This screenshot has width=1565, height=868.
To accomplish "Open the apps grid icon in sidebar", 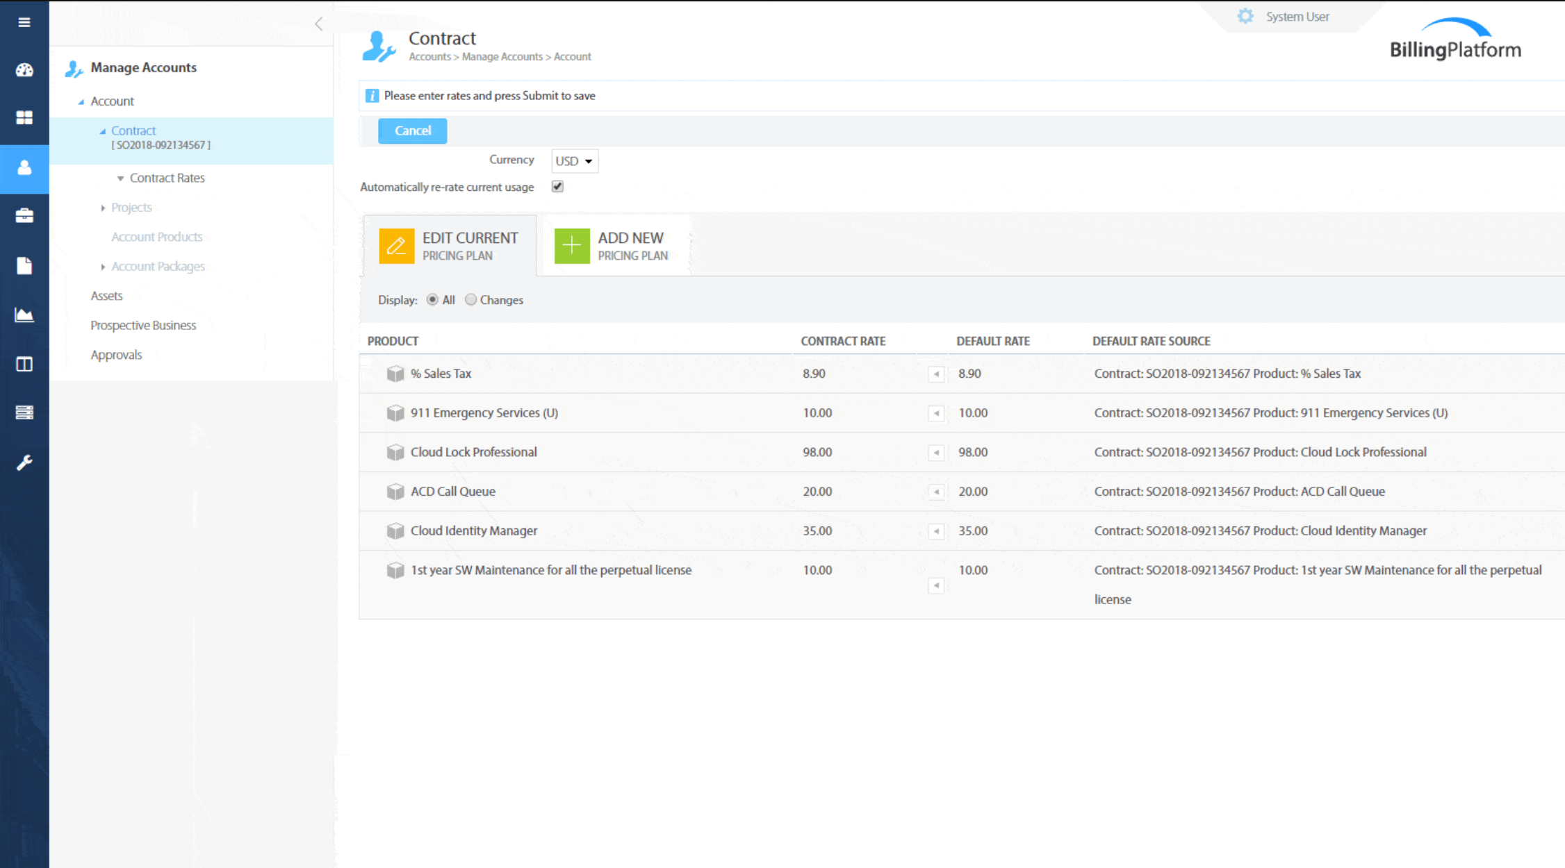I will click(x=24, y=117).
